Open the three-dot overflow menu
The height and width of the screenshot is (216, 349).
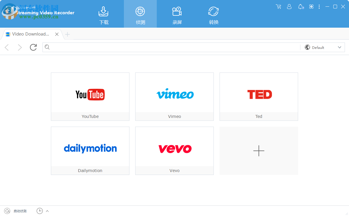pos(319,6)
